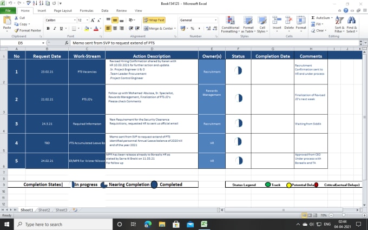
Task: Click the Shrink Font icon
Action: pyautogui.click(x=99, y=20)
